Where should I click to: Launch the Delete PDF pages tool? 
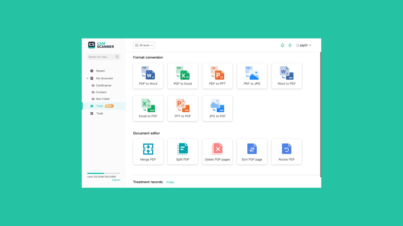tap(217, 152)
